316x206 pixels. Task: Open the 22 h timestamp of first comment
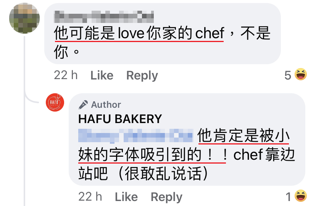click(x=66, y=75)
